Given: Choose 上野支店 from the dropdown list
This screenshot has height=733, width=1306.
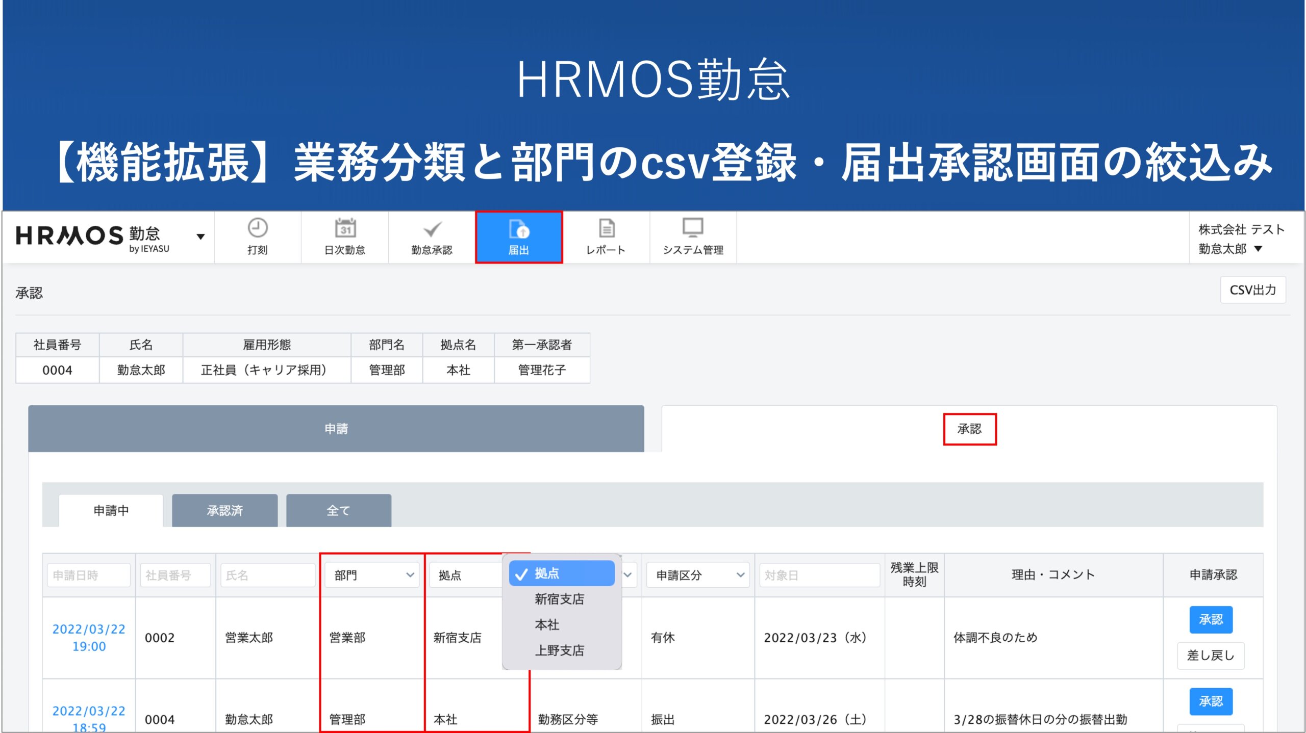Looking at the screenshot, I should tap(559, 650).
